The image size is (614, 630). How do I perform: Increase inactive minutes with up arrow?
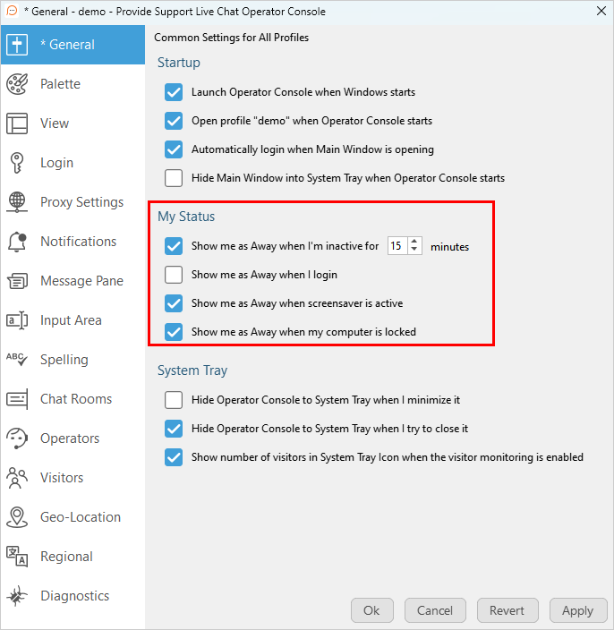(x=414, y=242)
